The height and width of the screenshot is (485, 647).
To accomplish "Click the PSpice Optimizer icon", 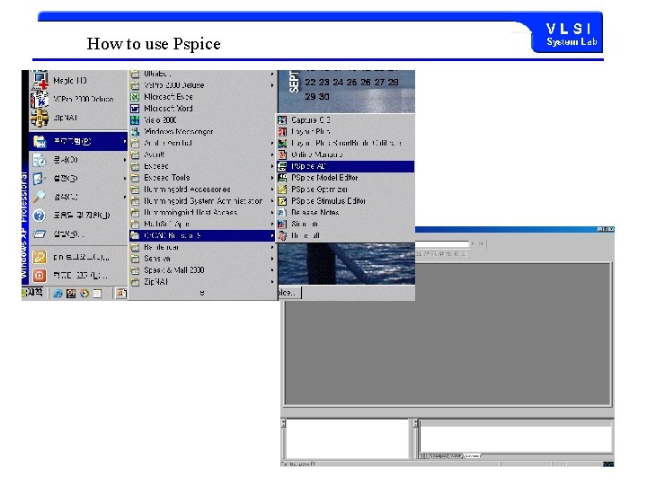I will 282,190.
